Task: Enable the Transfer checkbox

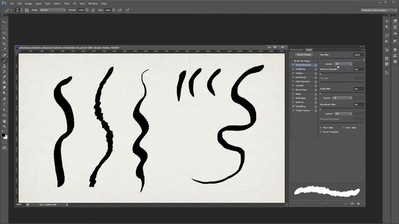Action: 294,86
